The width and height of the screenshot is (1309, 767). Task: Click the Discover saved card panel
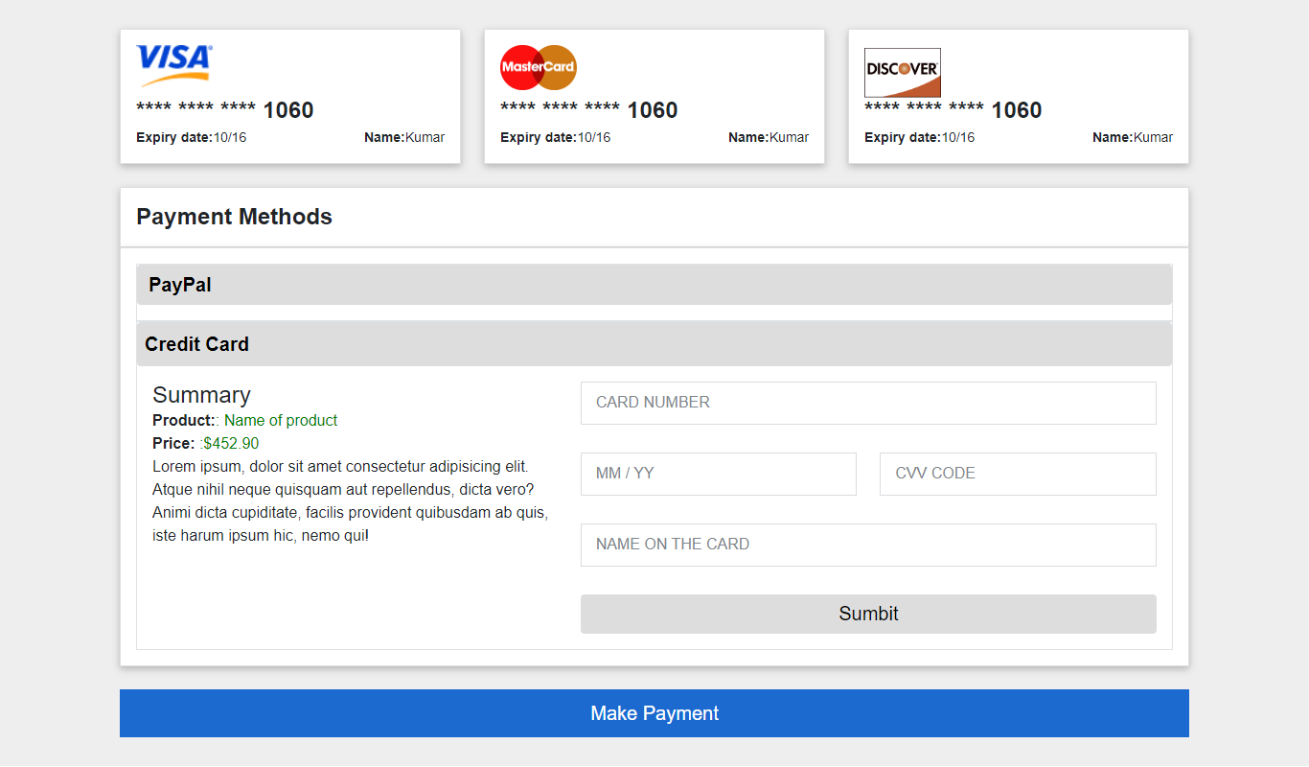1018,96
